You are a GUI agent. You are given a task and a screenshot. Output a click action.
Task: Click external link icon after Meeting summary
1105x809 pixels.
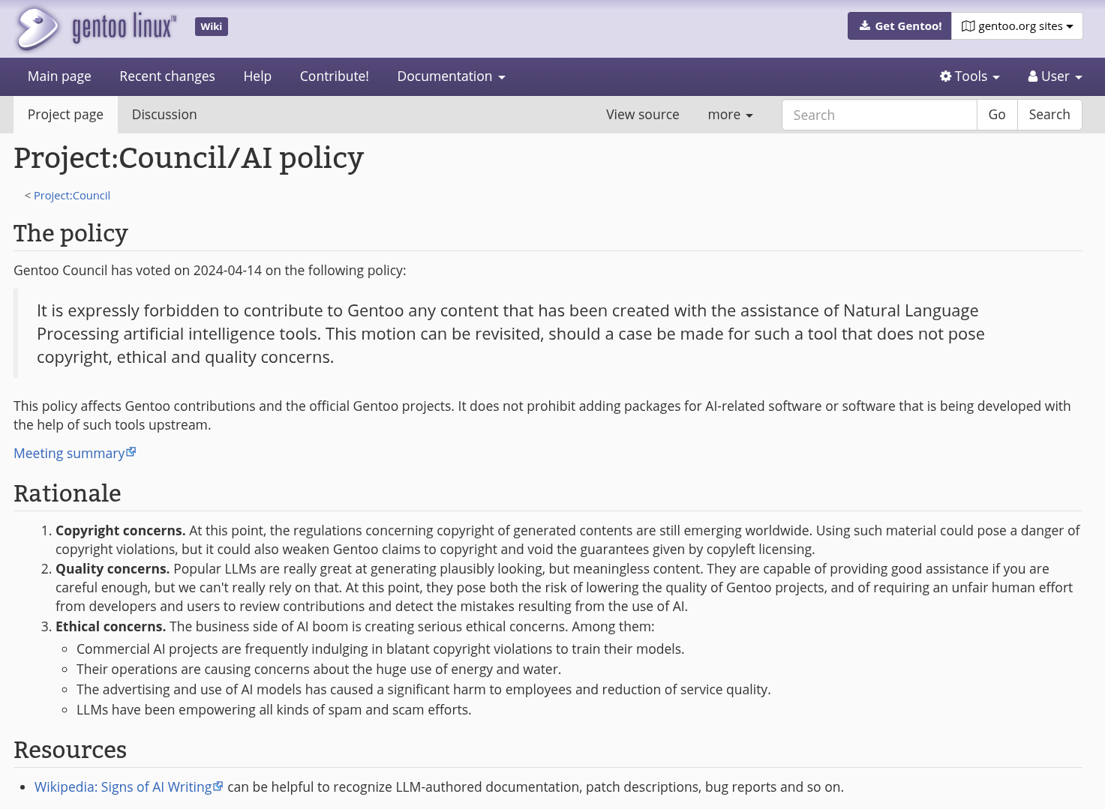click(131, 452)
